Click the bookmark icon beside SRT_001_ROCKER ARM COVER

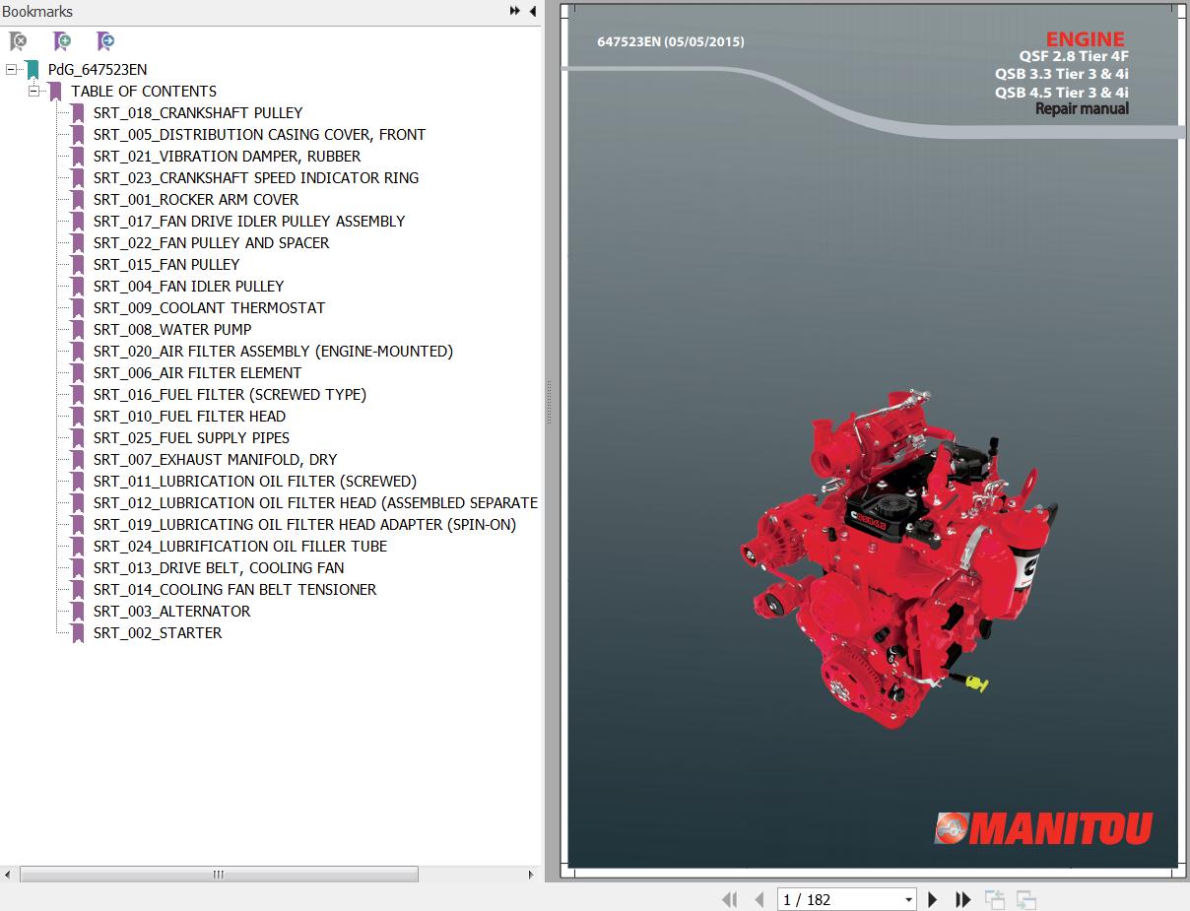(78, 200)
